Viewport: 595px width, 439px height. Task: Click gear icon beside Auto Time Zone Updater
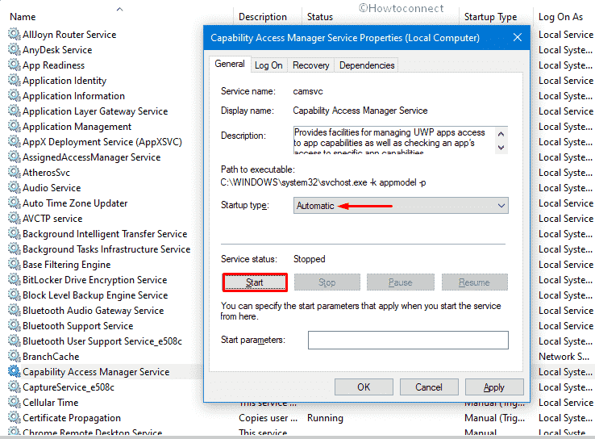tap(15, 203)
